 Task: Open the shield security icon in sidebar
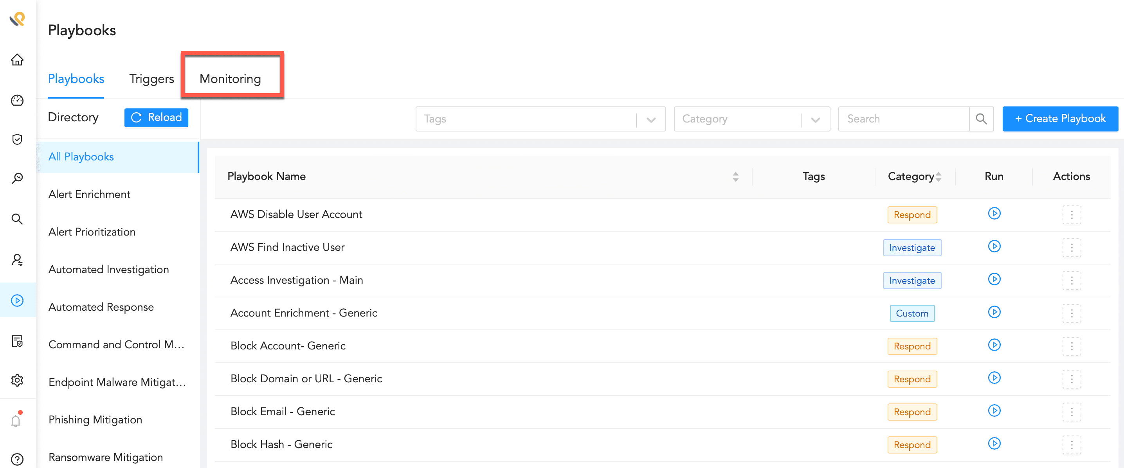coord(17,140)
